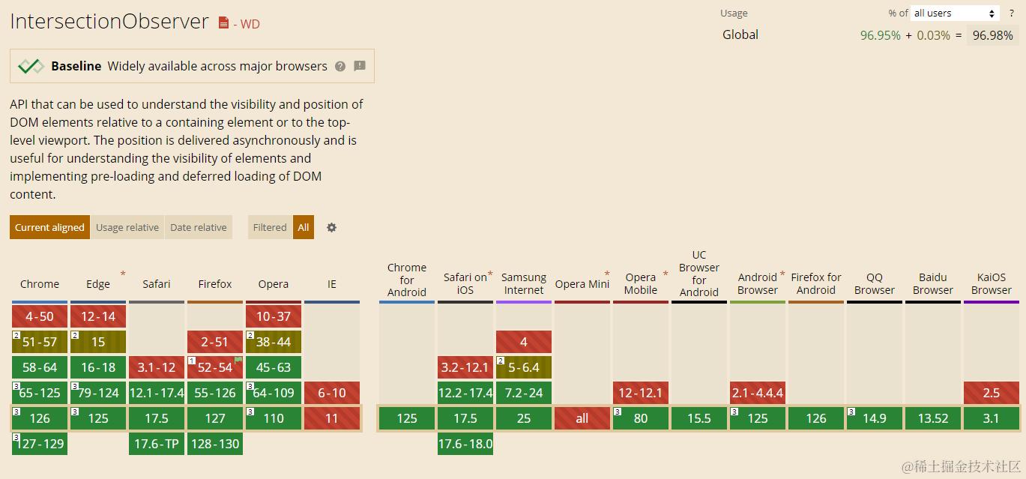Select Chrome for Android 125 cell
The height and width of the screenshot is (479, 1026).
tap(407, 418)
